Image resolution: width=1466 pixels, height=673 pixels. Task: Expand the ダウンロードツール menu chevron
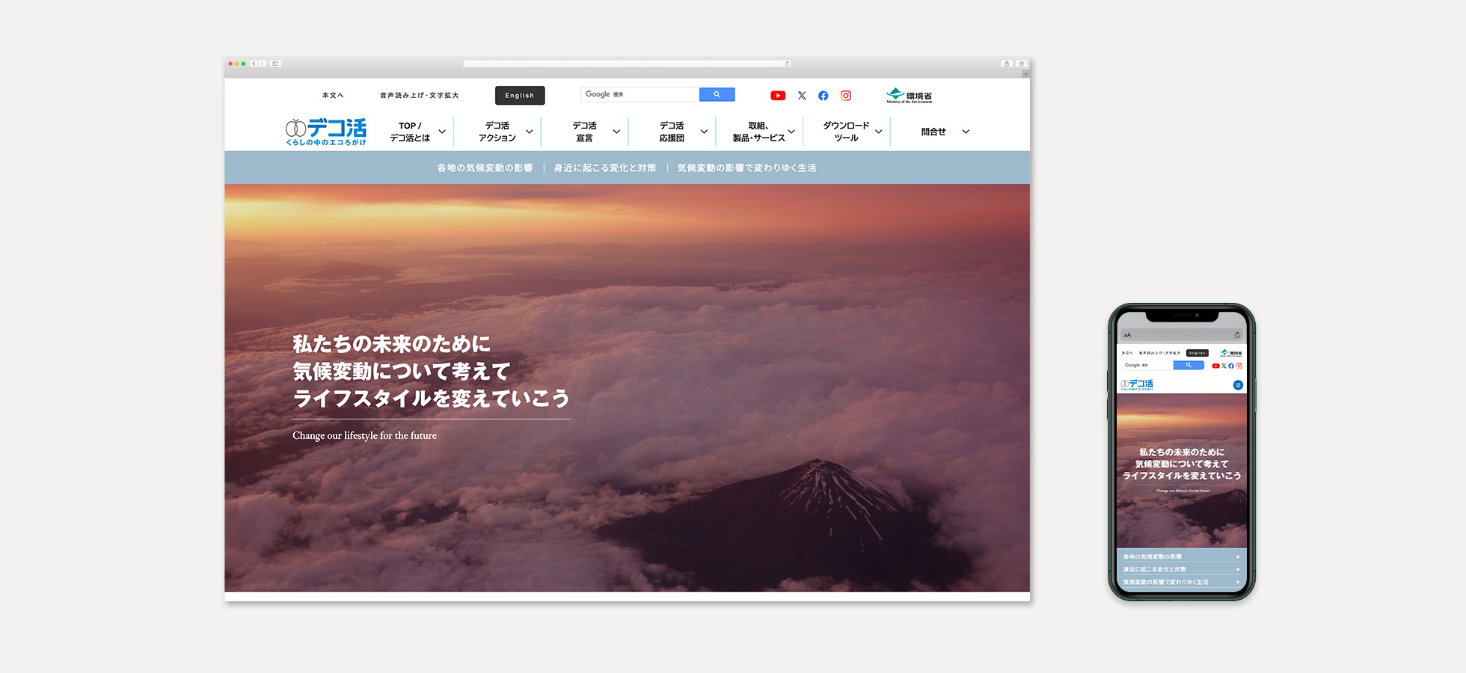pyautogui.click(x=879, y=132)
